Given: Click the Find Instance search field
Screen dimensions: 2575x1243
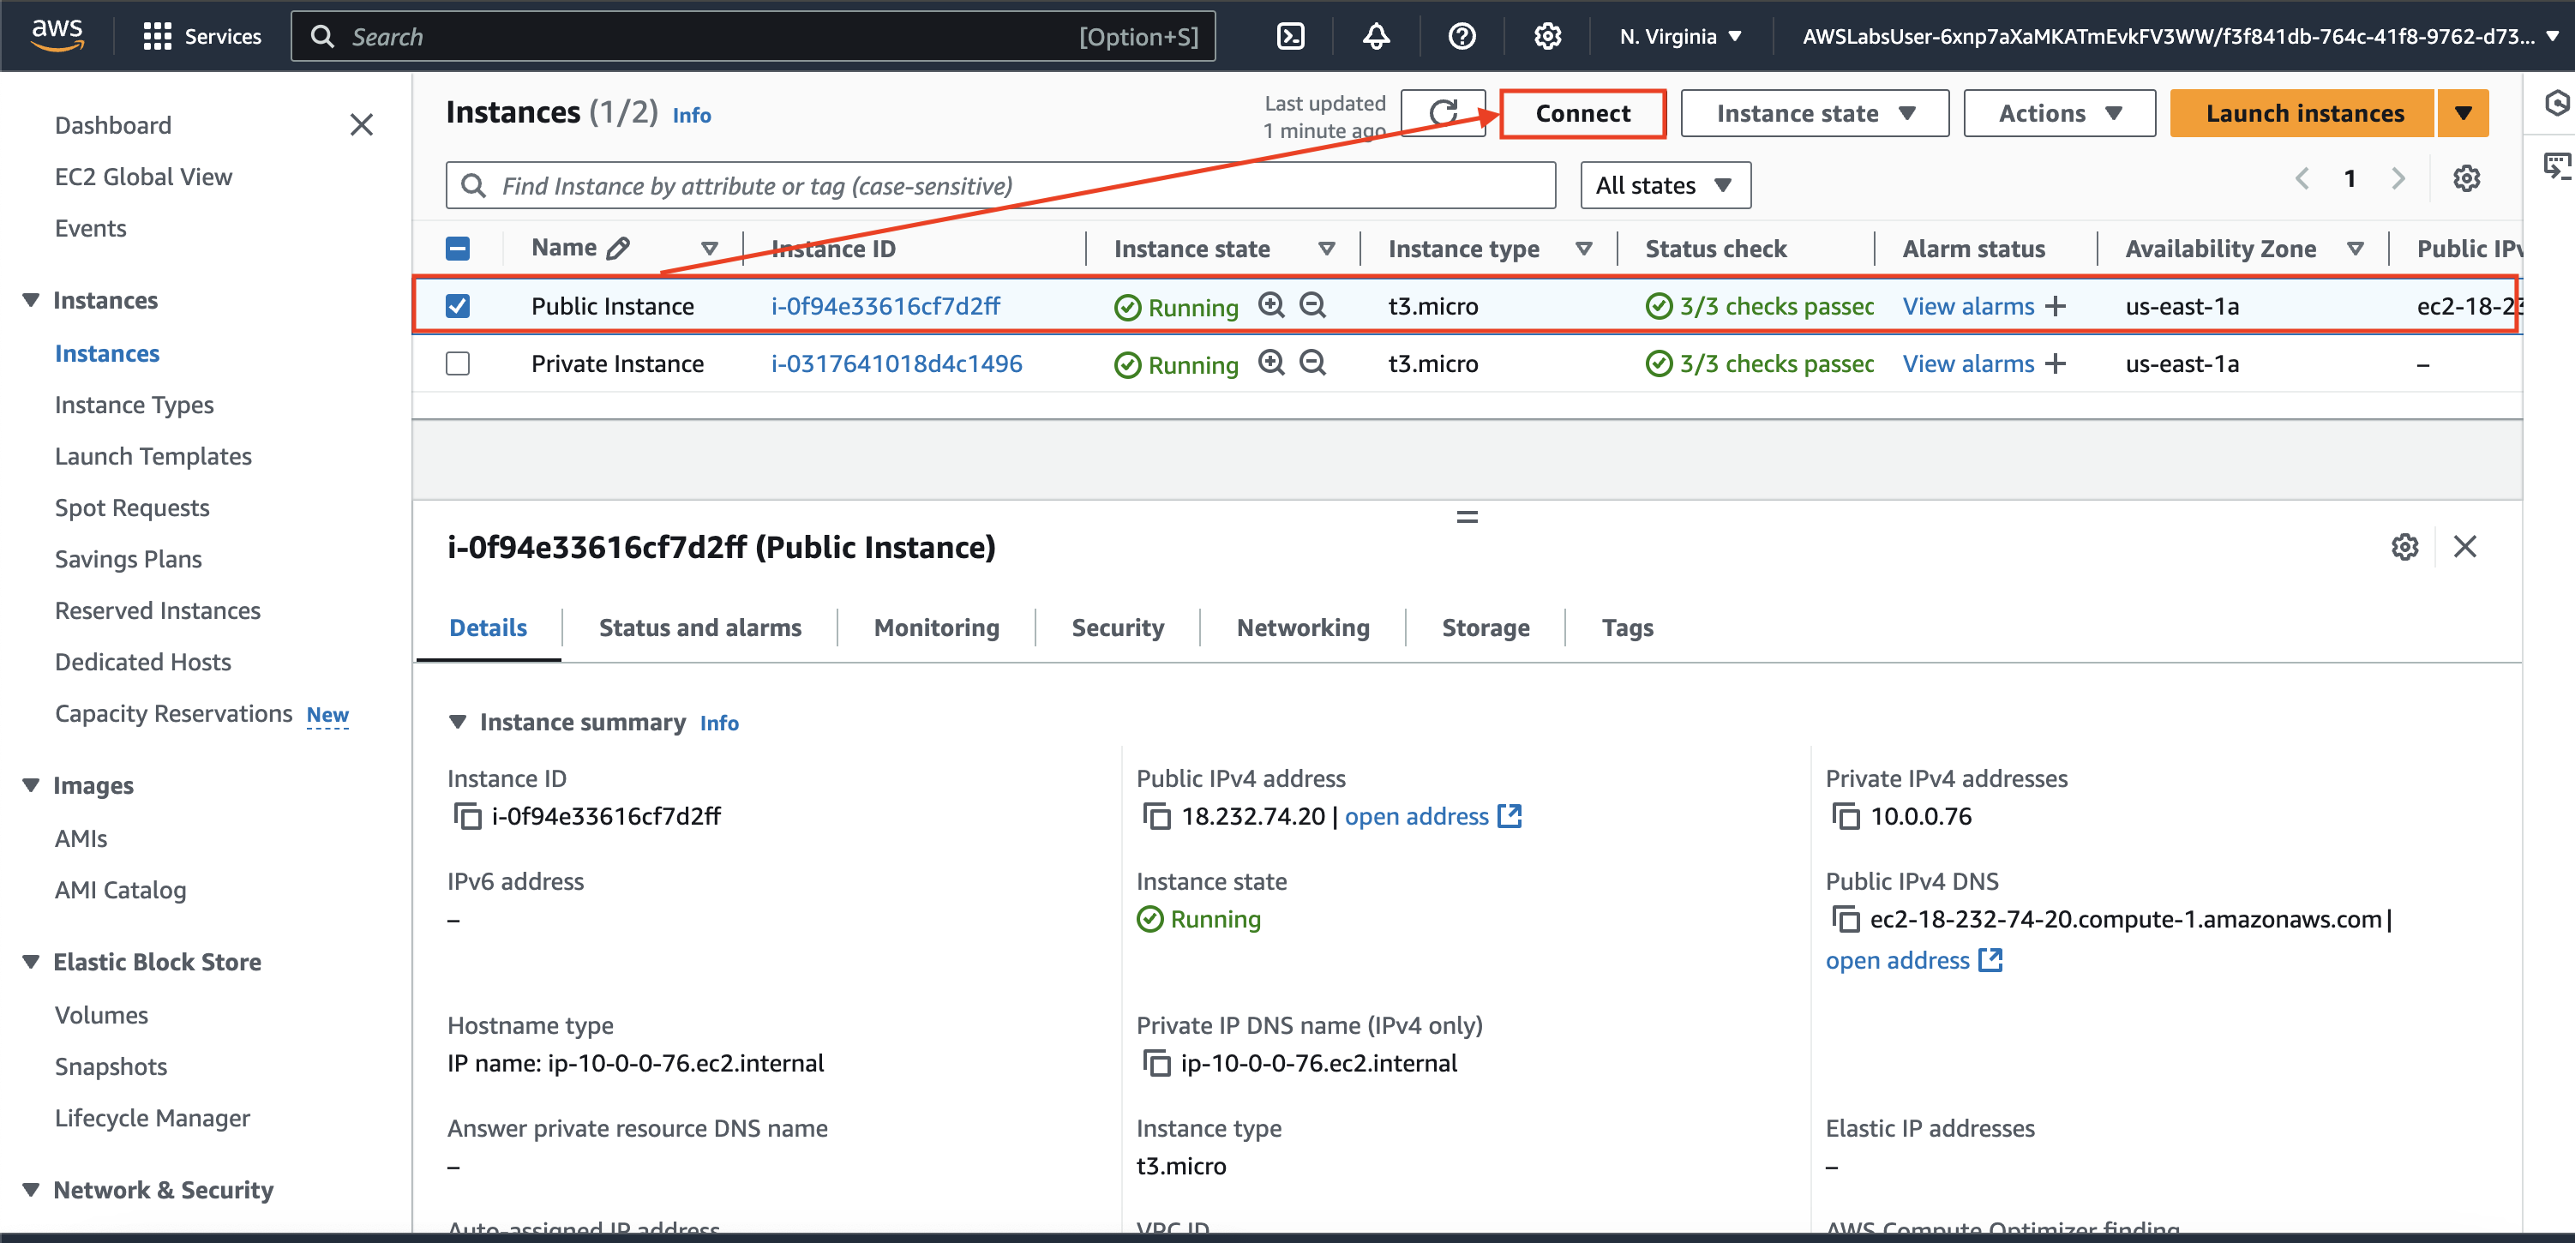Looking at the screenshot, I should click(999, 186).
